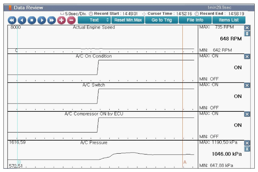The width and height of the screenshot is (258, 172).
Task: Jump to trigger with Go to Trig
Action: (161, 20)
